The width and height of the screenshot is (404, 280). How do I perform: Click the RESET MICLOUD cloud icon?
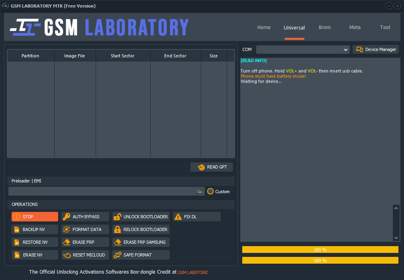click(67, 255)
